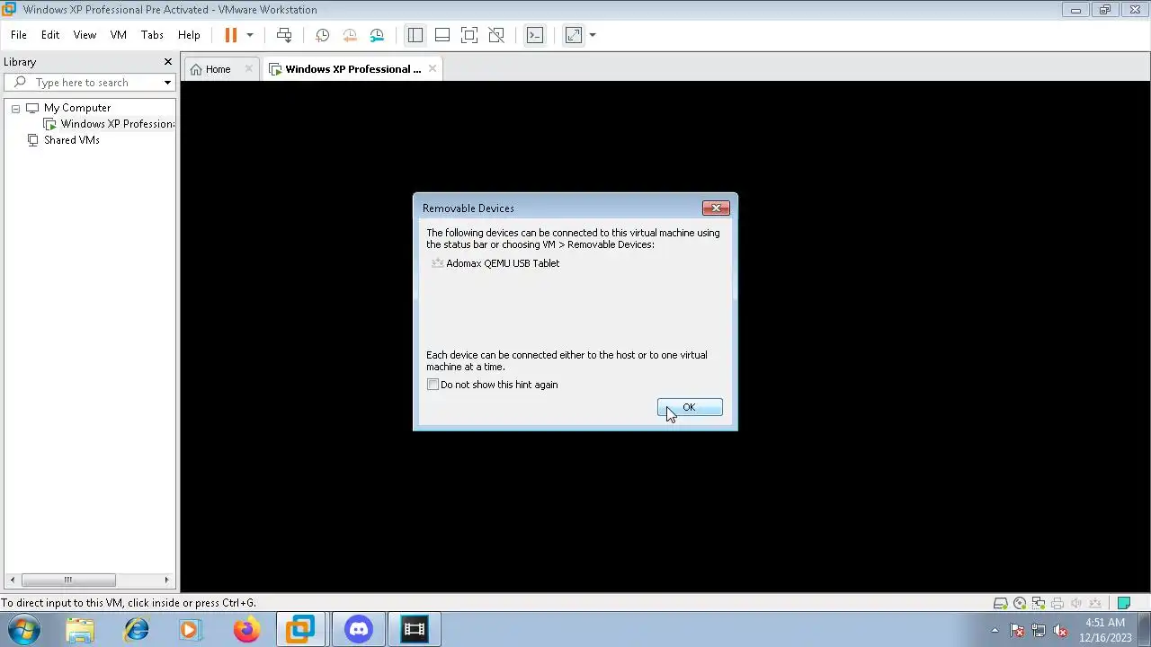Open the console view icon
The image size is (1151, 647).
click(x=535, y=35)
